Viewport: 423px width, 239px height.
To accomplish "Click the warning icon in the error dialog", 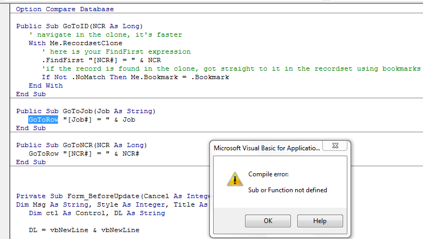I will point(234,179).
